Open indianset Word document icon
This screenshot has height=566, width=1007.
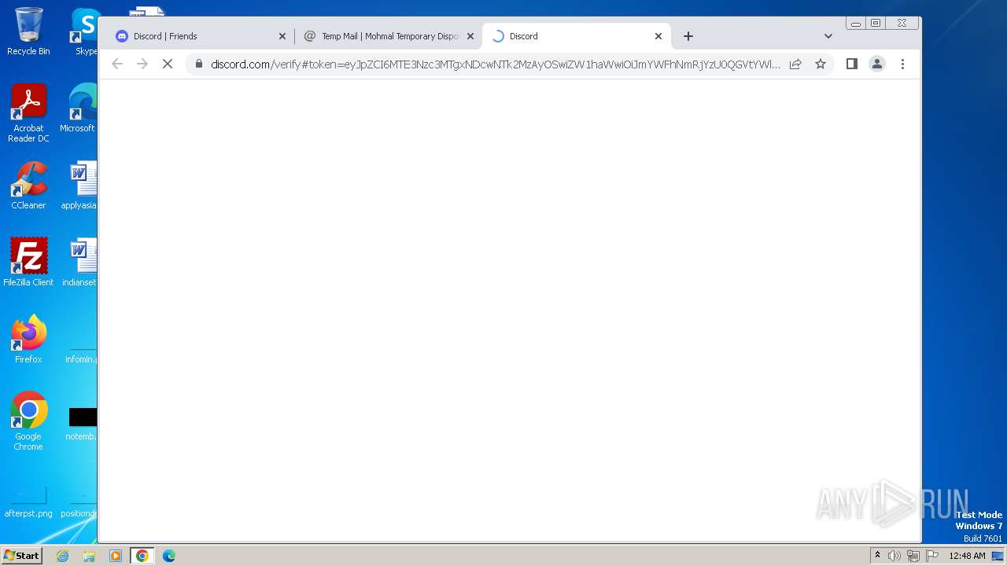pos(79,263)
